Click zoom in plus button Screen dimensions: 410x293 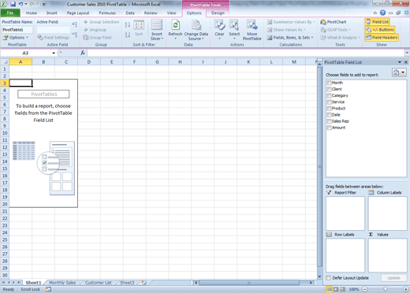click(406, 289)
